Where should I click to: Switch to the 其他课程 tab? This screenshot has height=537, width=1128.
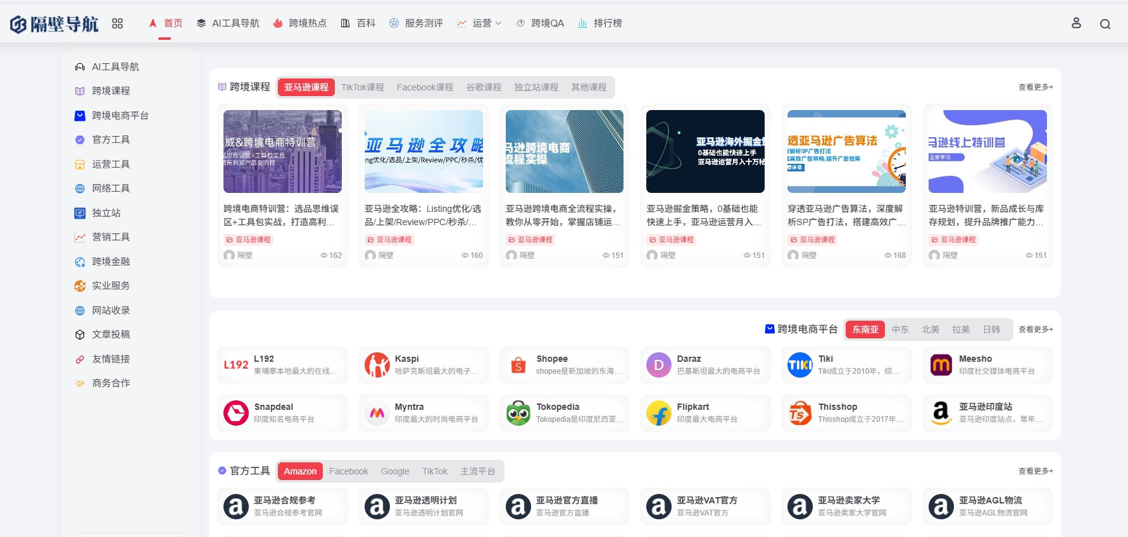[x=589, y=87]
